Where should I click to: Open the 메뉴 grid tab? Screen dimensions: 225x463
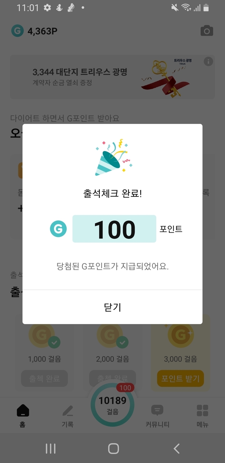point(202,415)
